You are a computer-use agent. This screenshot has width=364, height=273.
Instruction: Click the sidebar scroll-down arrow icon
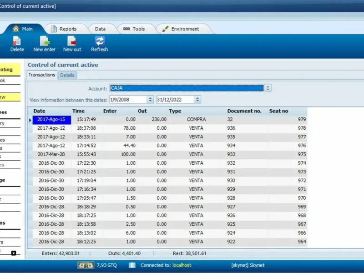click(14, 253)
